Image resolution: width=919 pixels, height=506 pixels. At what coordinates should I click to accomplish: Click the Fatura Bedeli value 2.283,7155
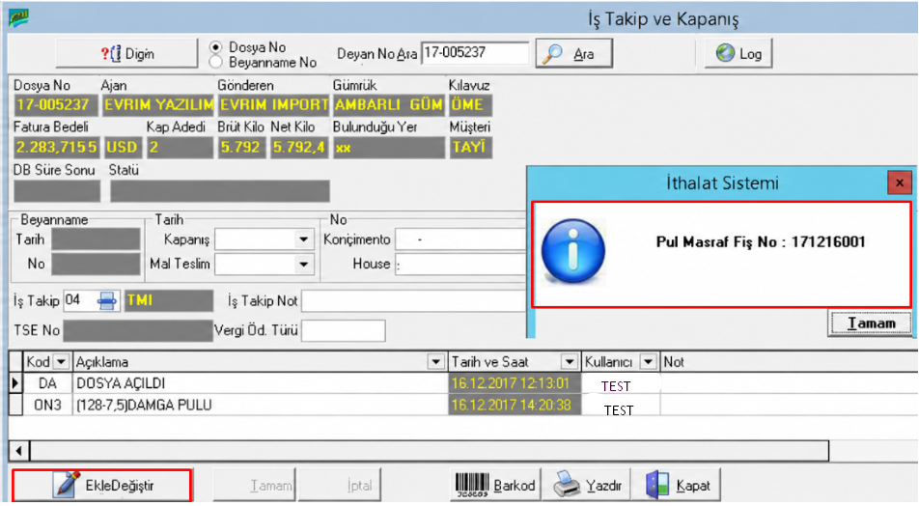(56, 147)
